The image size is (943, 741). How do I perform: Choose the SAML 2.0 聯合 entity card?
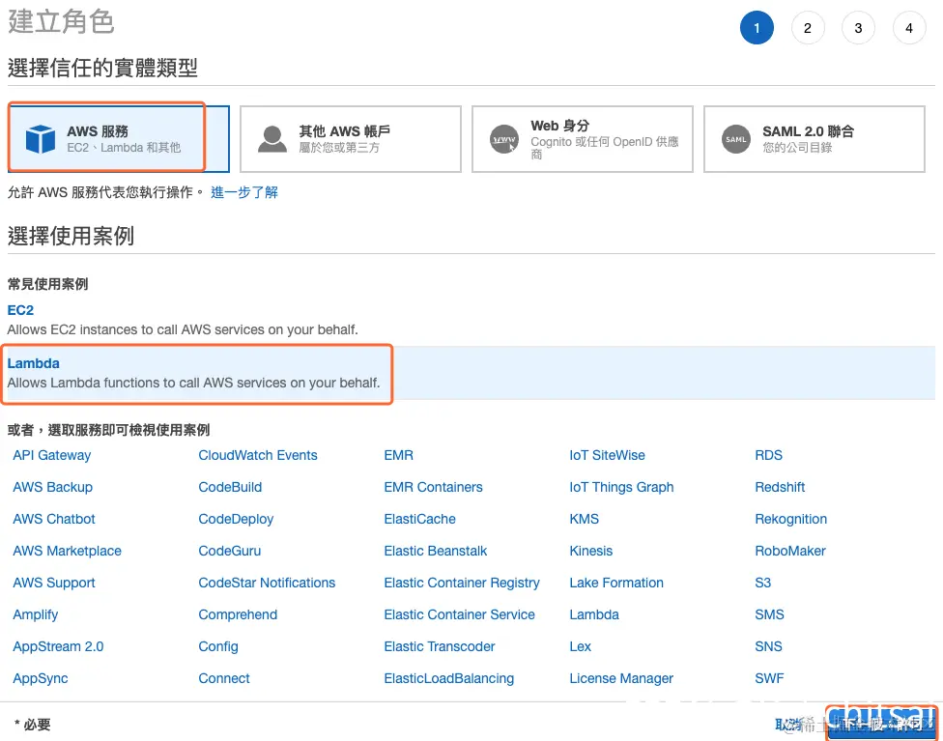coord(814,139)
